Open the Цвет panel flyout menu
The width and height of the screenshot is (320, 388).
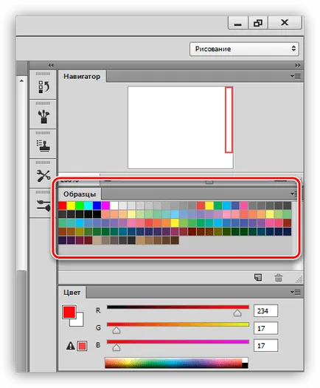[x=296, y=292]
